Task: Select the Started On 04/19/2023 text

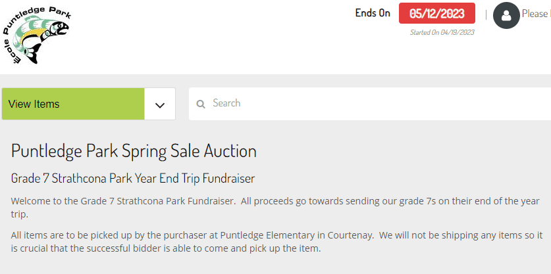Action: point(442,32)
